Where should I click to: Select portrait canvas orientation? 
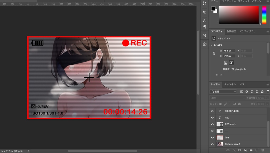226,63
